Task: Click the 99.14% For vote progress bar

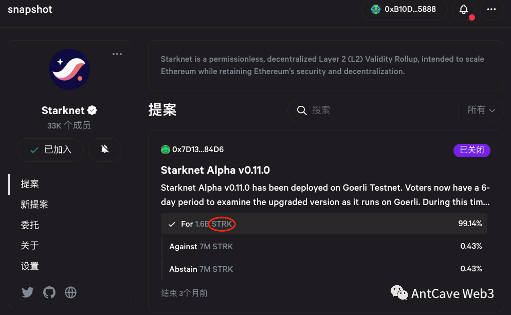Action: point(324,224)
